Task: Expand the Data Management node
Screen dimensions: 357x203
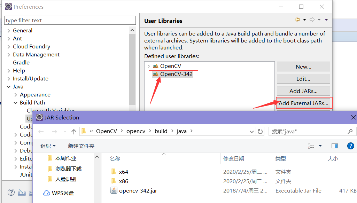Action: [x=9, y=55]
